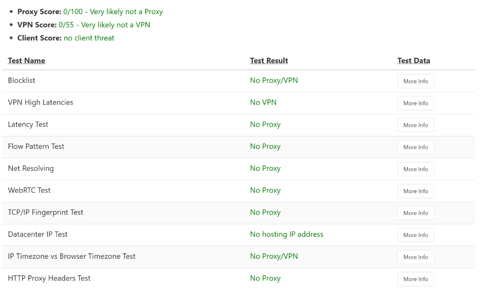Viewport: 488px width, 303px height.
Task: Open More Info for Blocklist test
Action: pos(416,81)
